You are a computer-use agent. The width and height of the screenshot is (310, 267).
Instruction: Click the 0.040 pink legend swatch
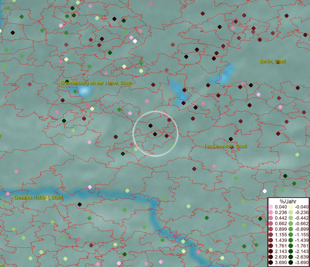click(x=271, y=207)
